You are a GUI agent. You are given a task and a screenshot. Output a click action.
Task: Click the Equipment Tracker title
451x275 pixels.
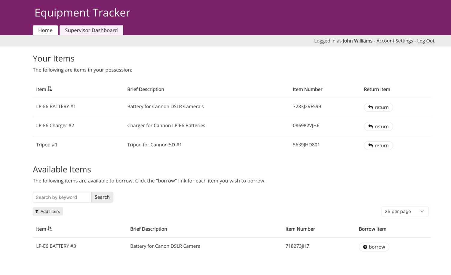click(82, 13)
